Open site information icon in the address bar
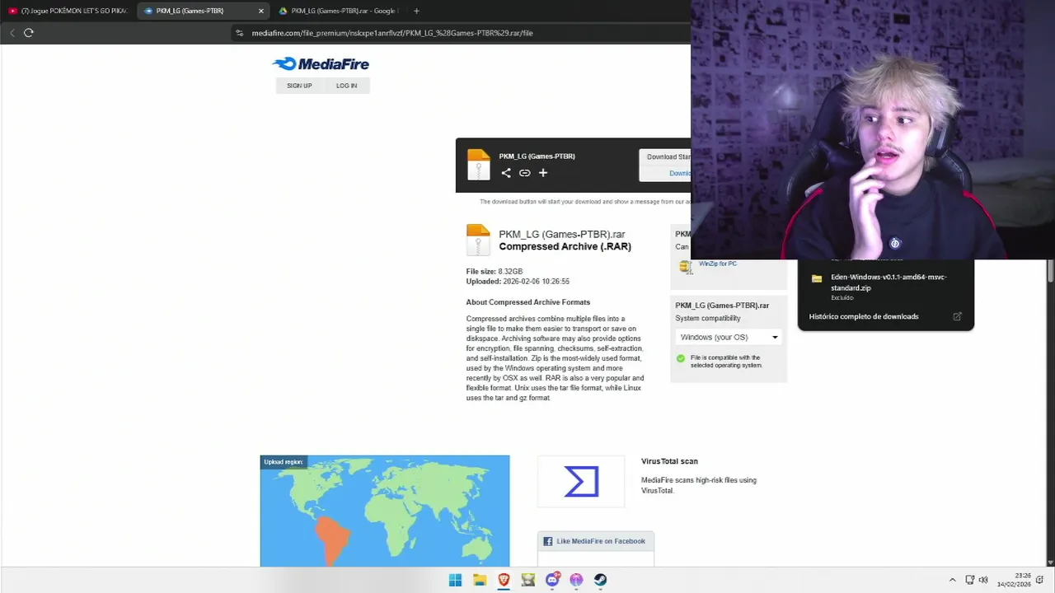Screen dimensions: 1055x593 point(240,33)
